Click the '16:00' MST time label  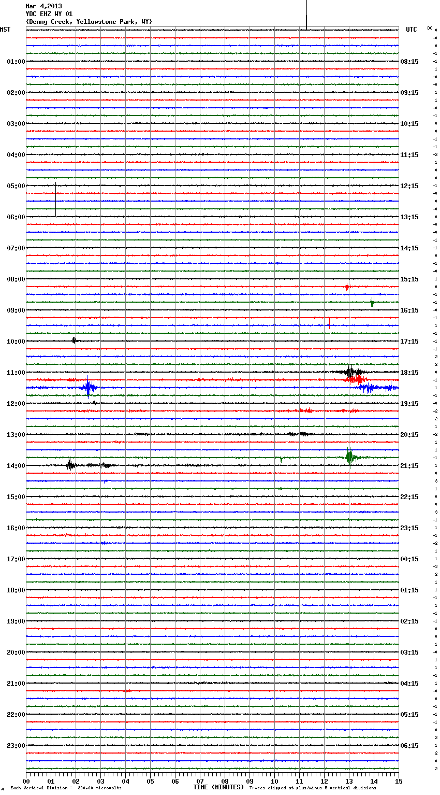click(x=16, y=528)
